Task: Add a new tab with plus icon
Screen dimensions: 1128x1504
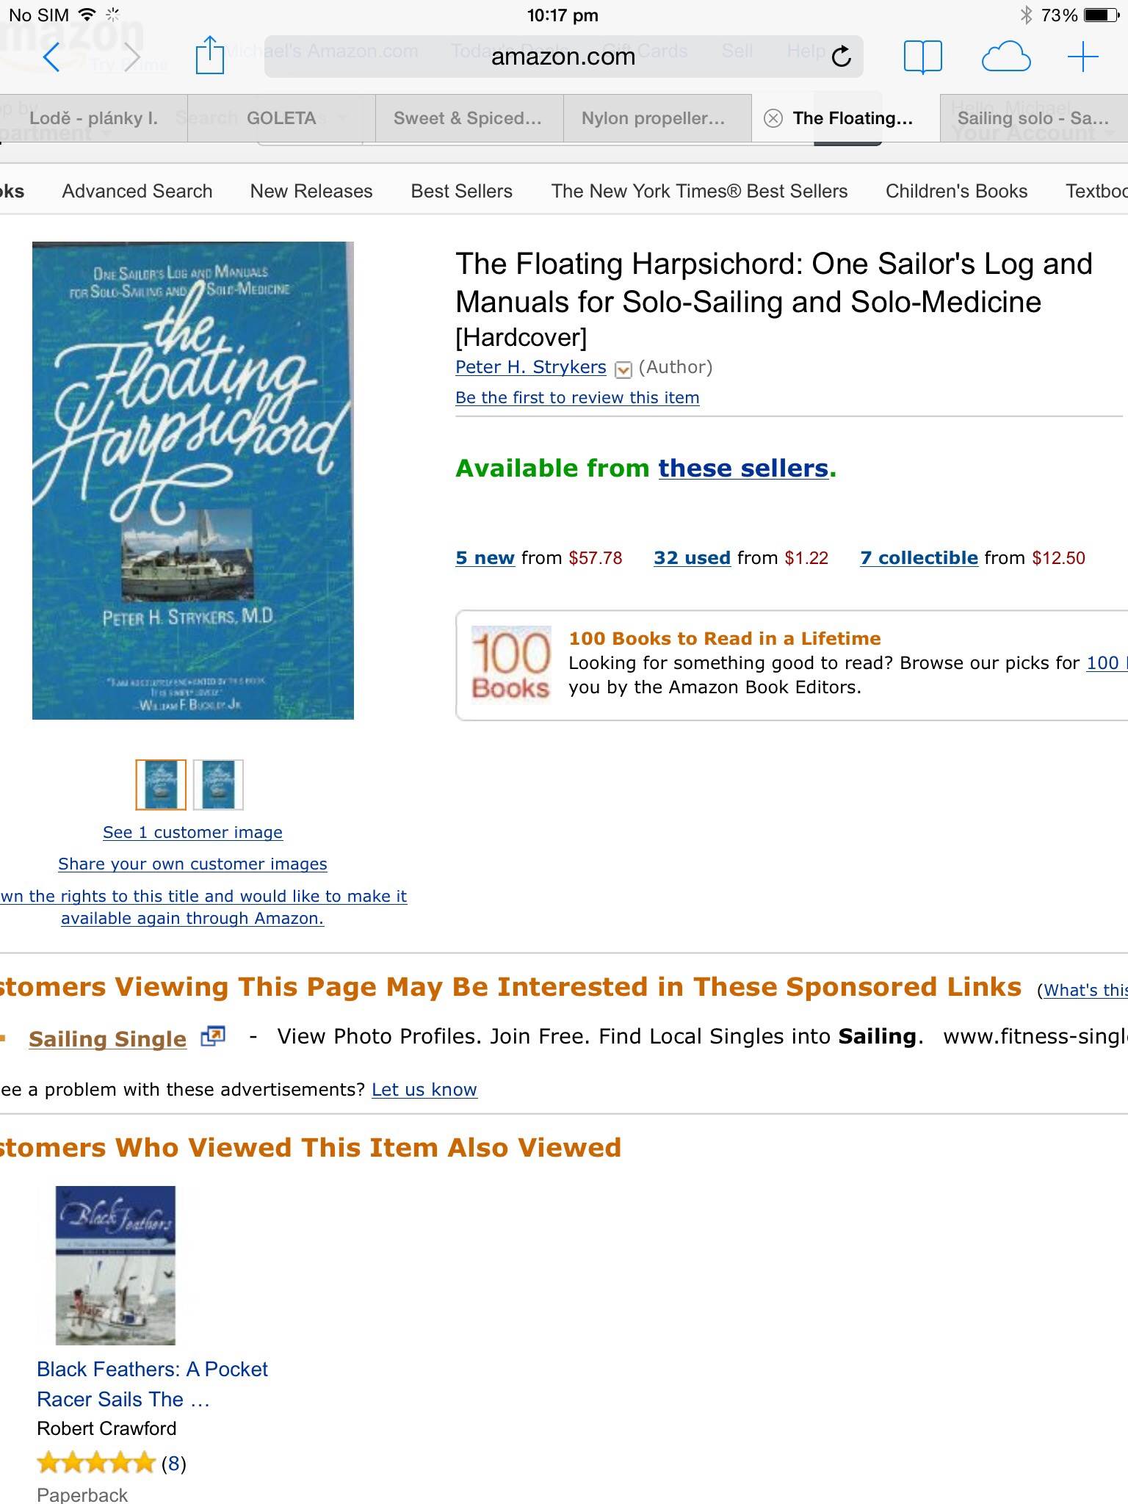Action: click(x=1082, y=57)
